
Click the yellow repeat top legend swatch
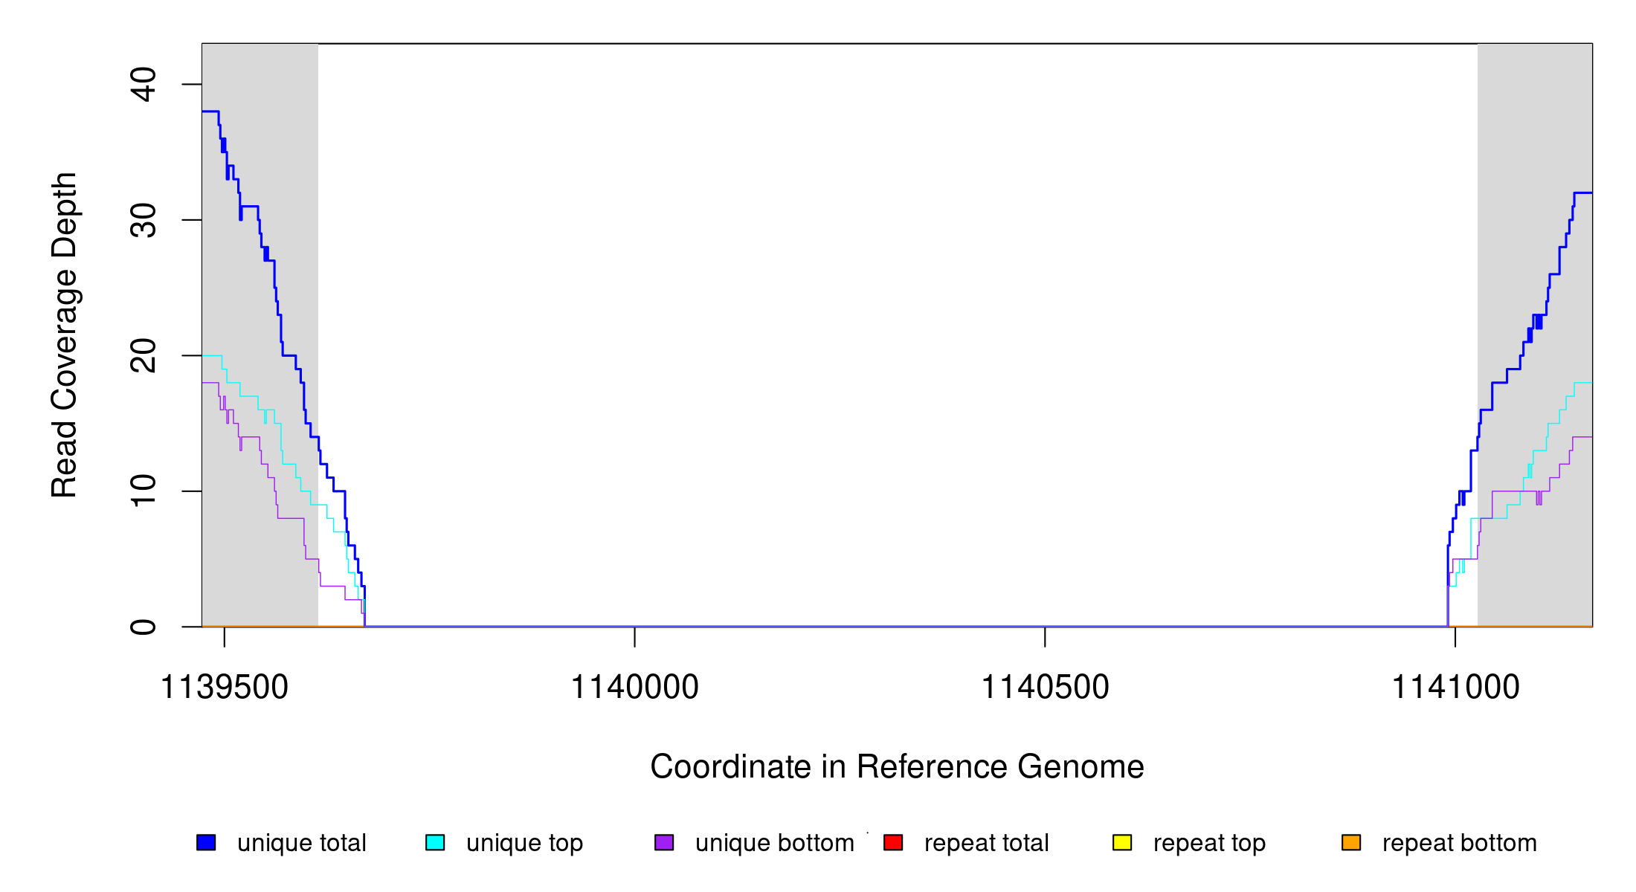1122,842
